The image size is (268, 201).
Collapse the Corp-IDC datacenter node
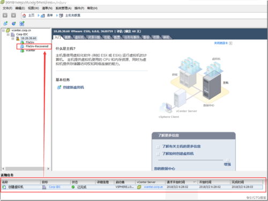coord(8,34)
